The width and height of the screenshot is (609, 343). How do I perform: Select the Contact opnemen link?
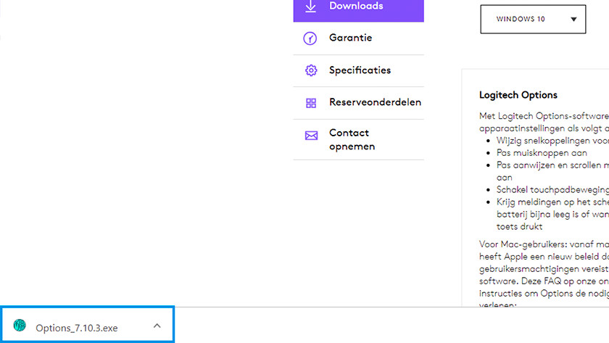point(352,139)
